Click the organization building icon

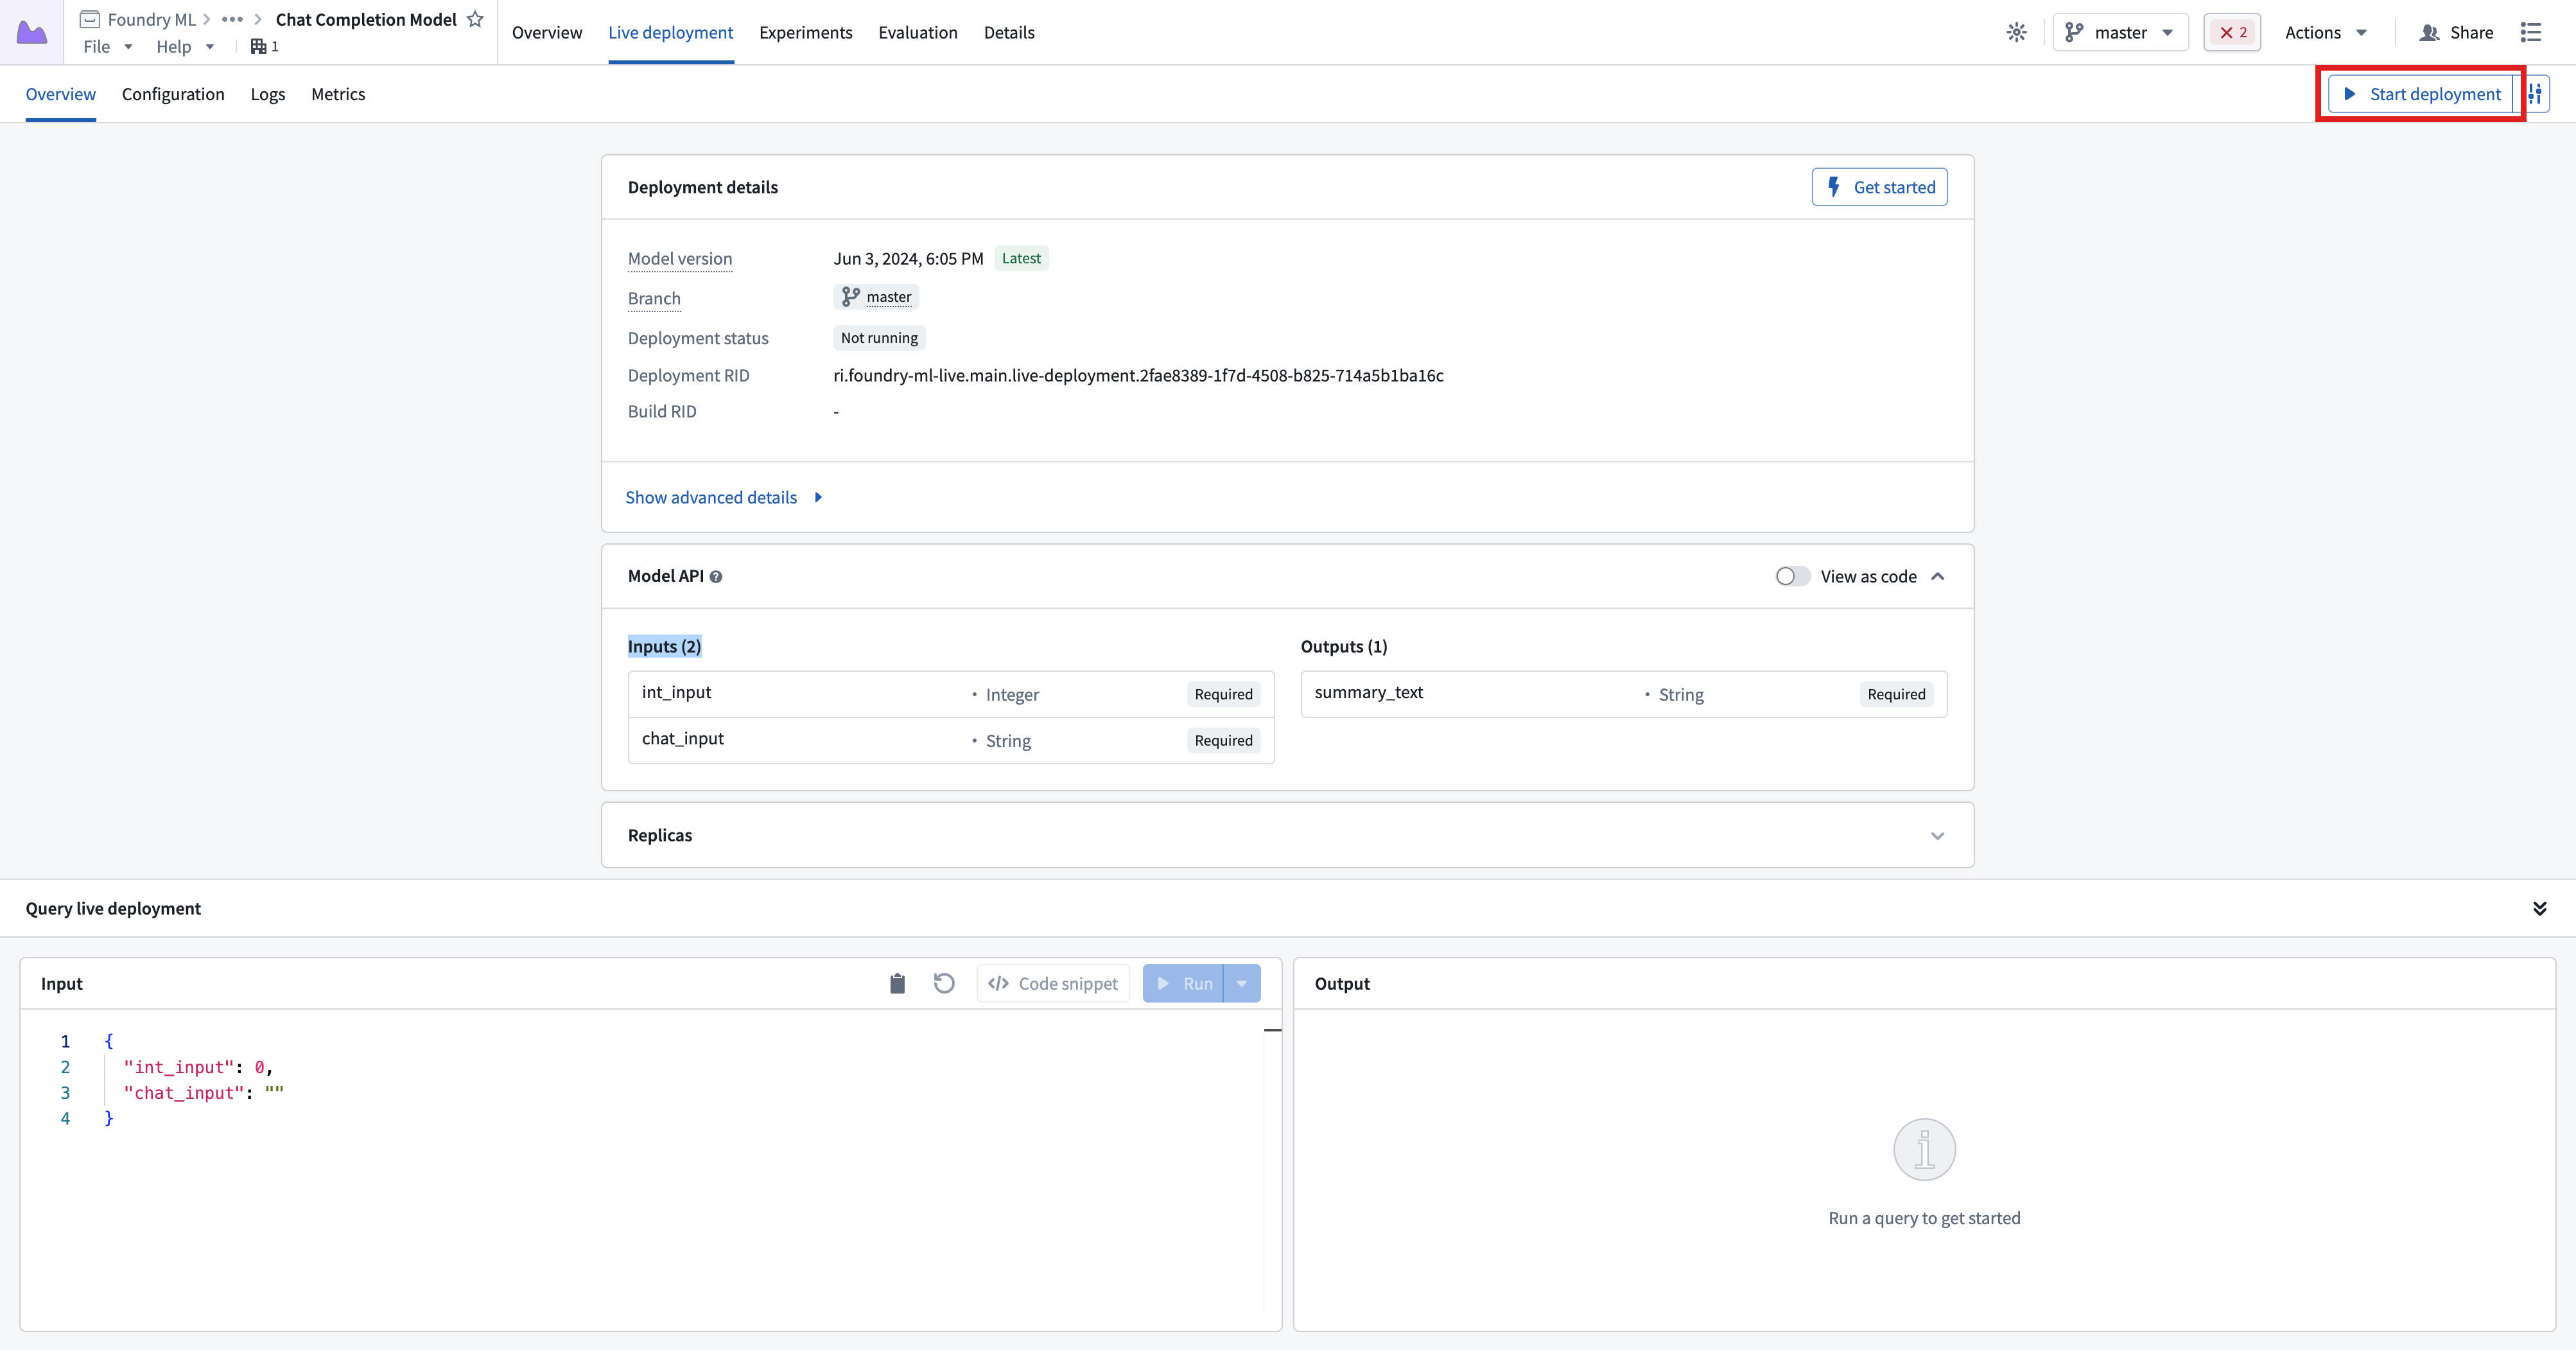pos(258,46)
